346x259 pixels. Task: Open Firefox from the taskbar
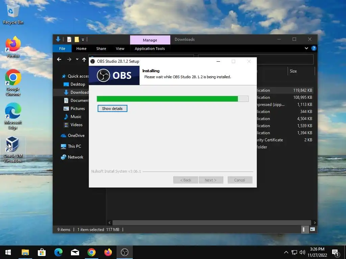[108, 252]
